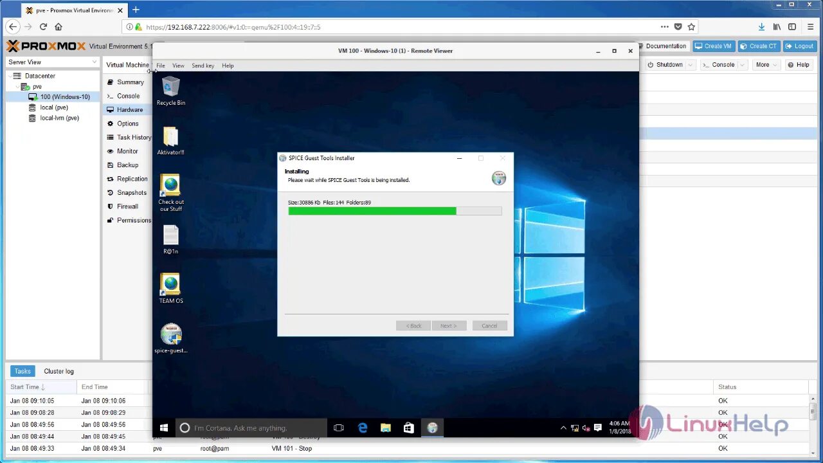Sort tasks by the Status column
The width and height of the screenshot is (823, 463).
point(761,387)
